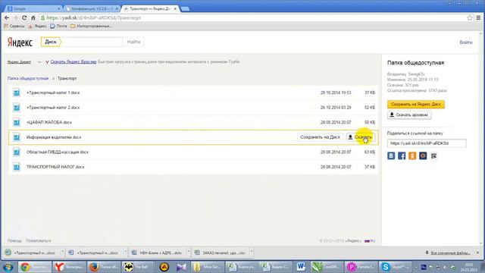
Task: Open dropdown arrow of ЗАКАЗ печатей download
Action: (x=252, y=253)
